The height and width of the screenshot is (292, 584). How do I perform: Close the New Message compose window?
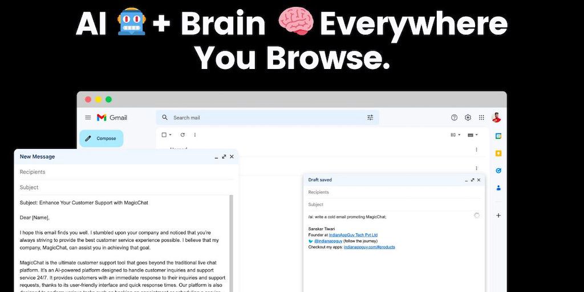pyautogui.click(x=232, y=157)
